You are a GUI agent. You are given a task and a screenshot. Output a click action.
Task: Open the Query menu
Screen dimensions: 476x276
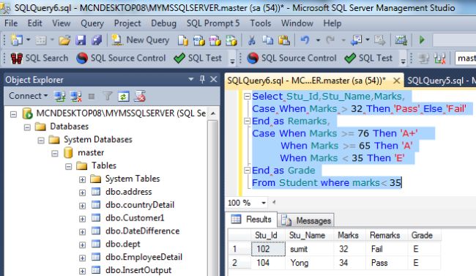click(92, 23)
